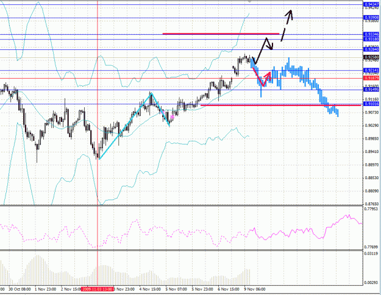Click the black 0.92580 current price label
The width and height of the screenshot is (381, 295).
[371, 57]
